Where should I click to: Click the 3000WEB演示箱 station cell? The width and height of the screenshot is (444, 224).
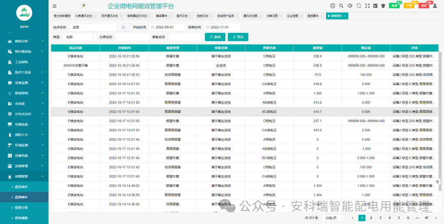(76, 65)
